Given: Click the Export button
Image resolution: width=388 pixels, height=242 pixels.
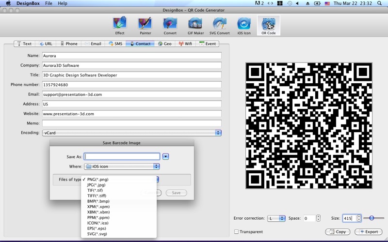Looking at the screenshot, I should point(368,232).
